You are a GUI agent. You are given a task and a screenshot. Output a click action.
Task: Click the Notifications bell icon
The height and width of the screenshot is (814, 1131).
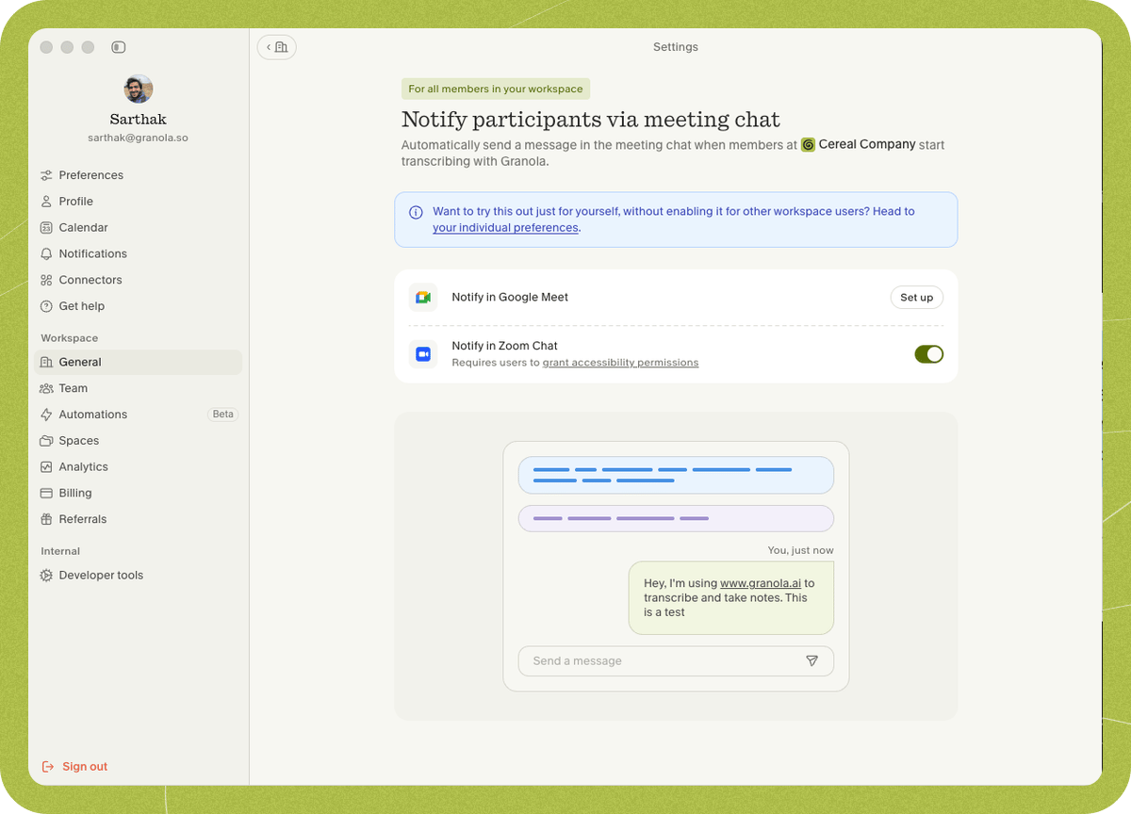[x=46, y=254]
